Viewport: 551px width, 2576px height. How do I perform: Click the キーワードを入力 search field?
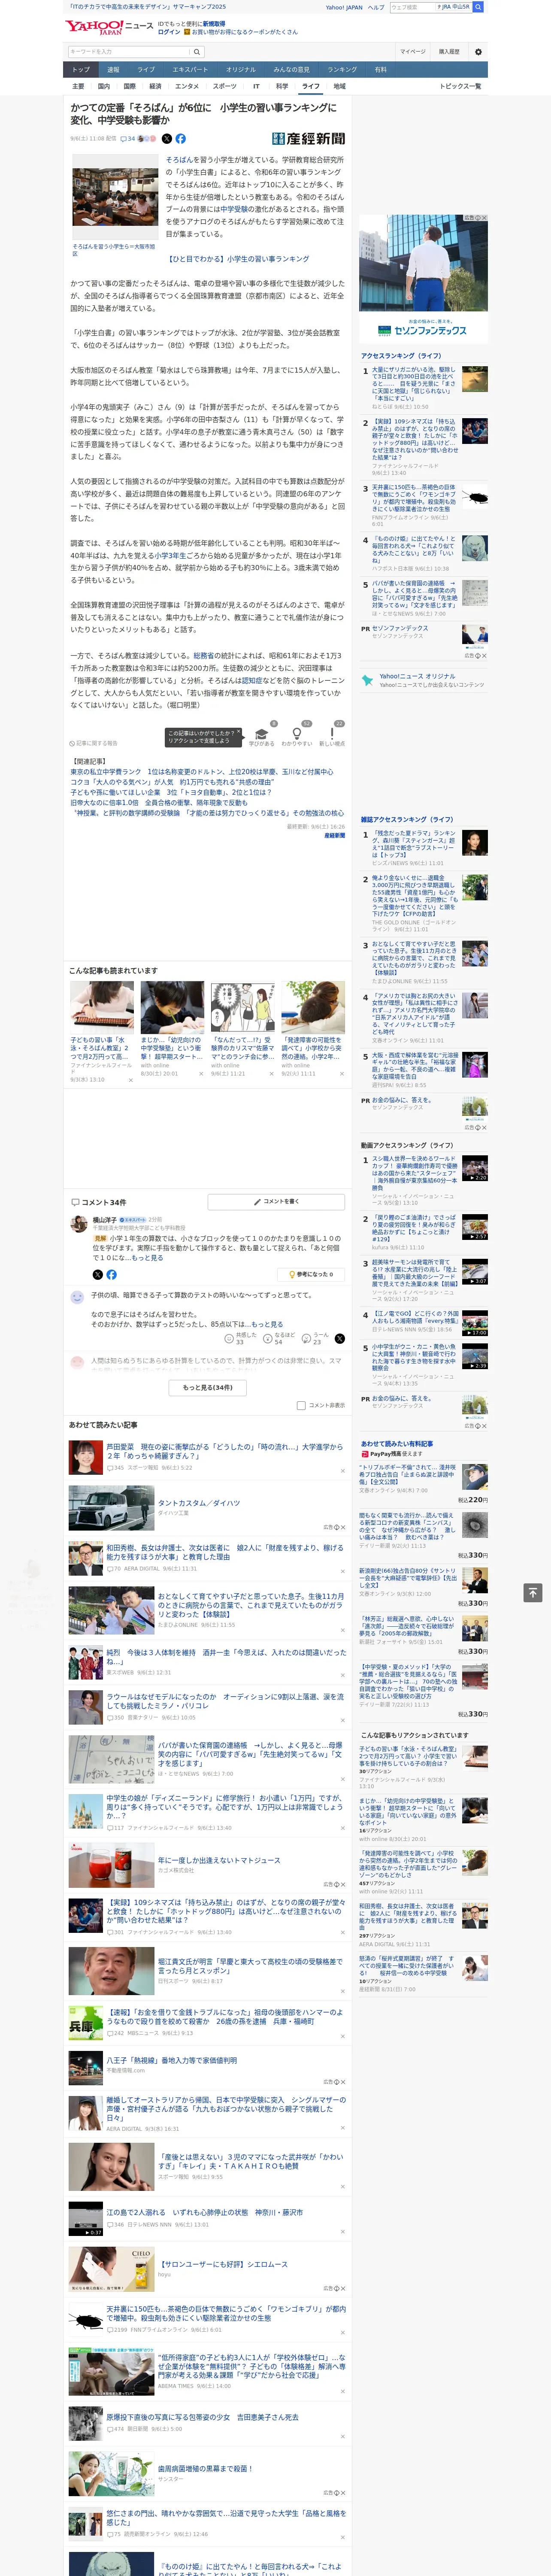(x=129, y=51)
